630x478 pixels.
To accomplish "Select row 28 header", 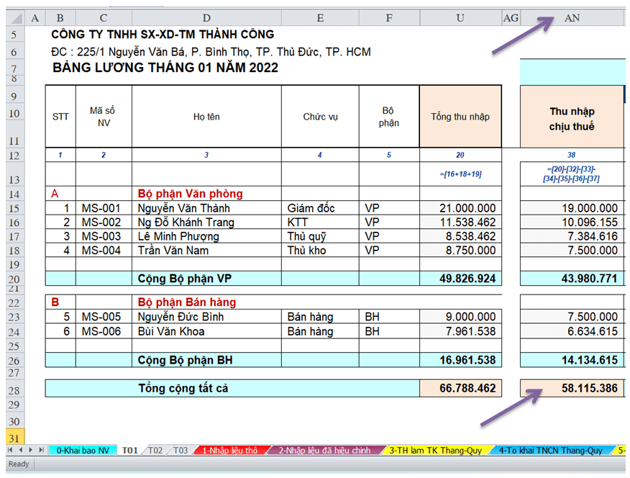I will (12, 389).
